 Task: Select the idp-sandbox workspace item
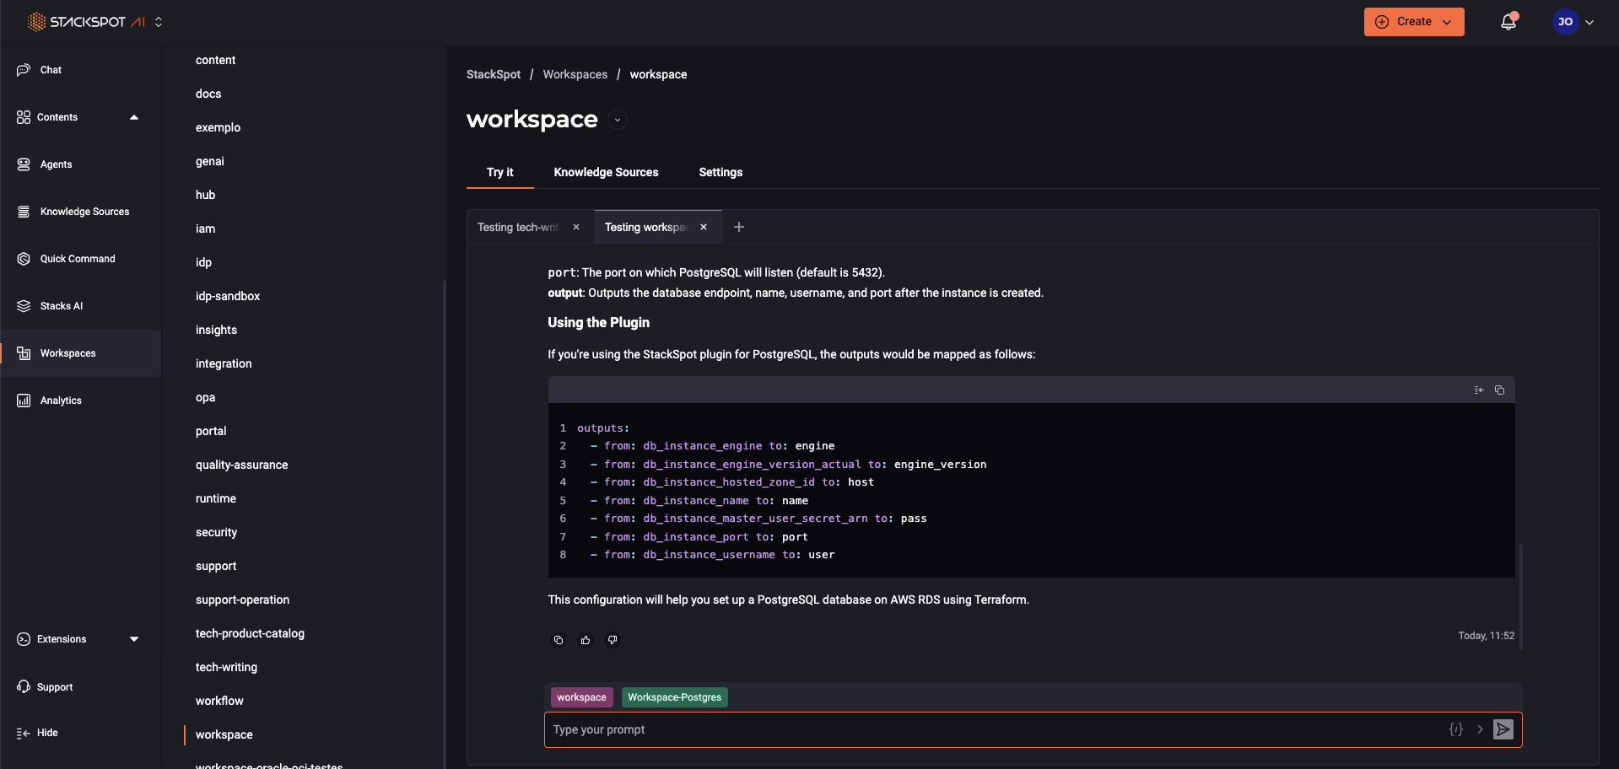228,296
